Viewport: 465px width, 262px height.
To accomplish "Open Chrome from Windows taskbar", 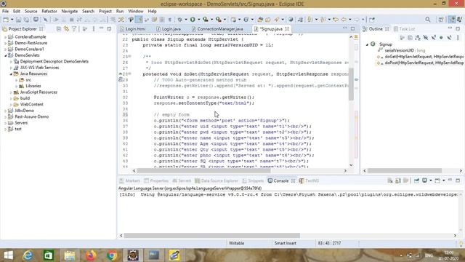I will [112, 255].
